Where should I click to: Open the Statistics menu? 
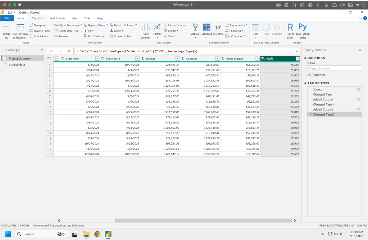(195, 31)
